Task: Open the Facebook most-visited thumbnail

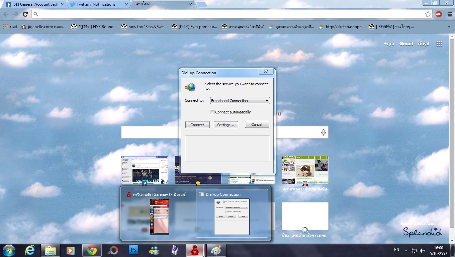Action: (x=145, y=170)
